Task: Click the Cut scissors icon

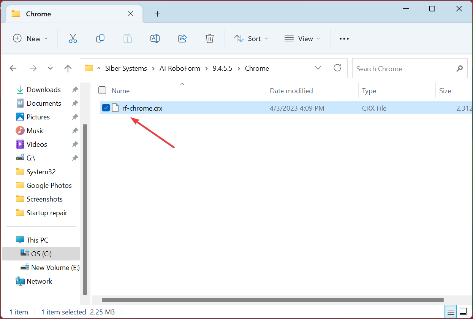Action: click(x=73, y=38)
